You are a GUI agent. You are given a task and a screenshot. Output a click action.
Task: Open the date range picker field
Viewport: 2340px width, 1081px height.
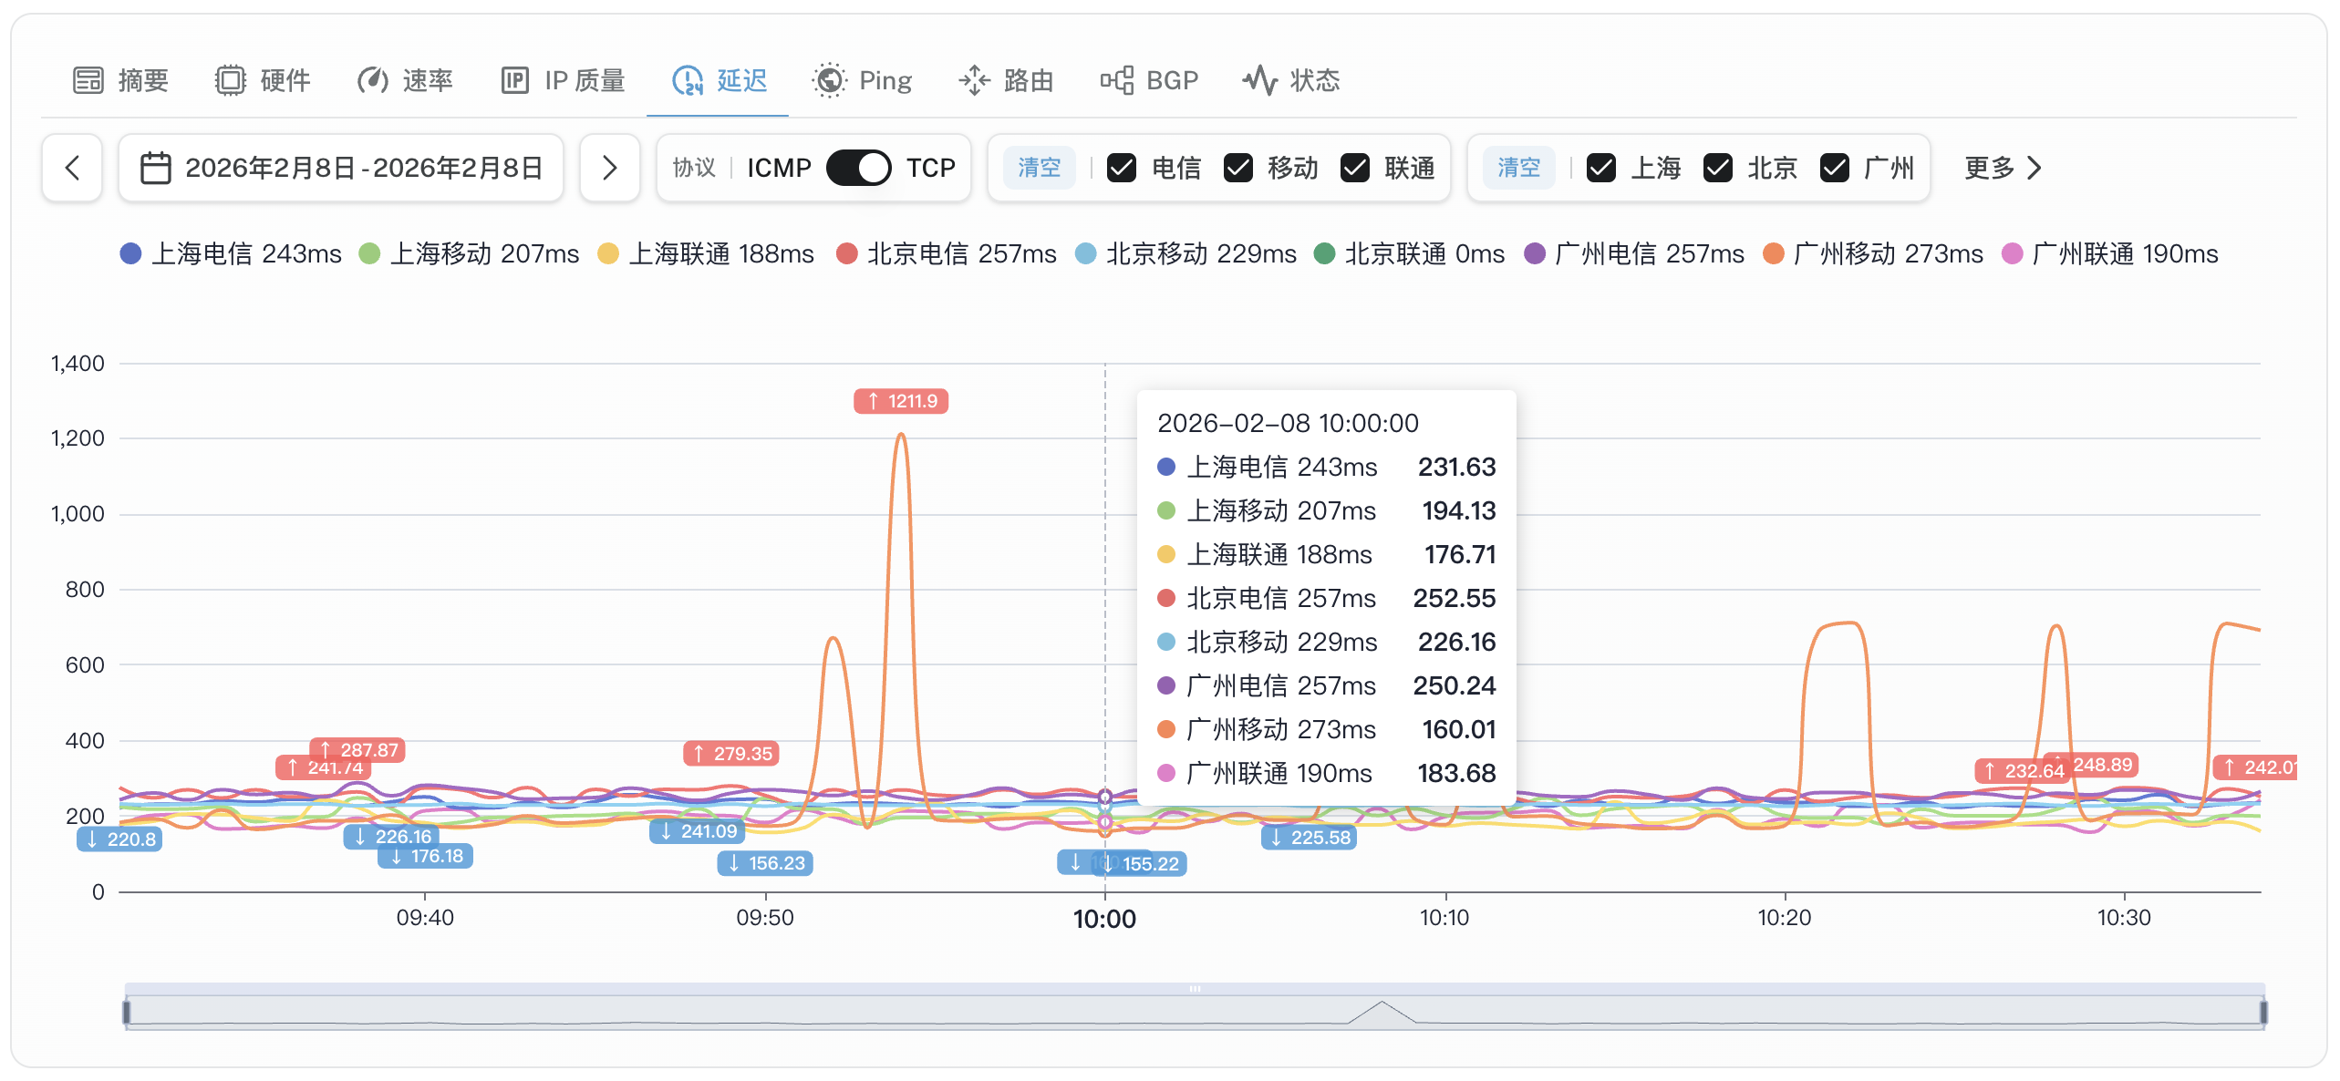tap(341, 168)
